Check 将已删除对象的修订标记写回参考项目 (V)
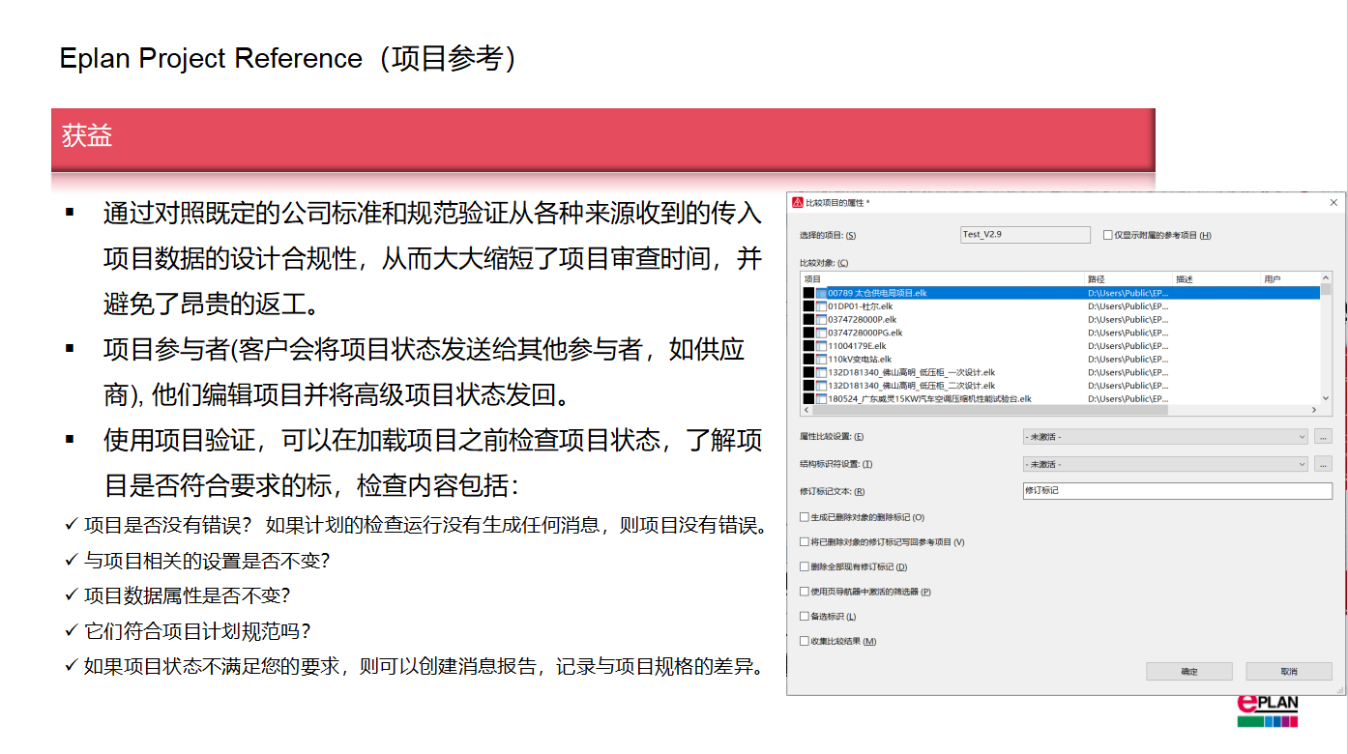 pos(805,542)
